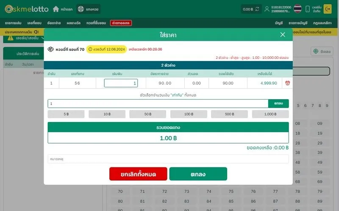Open the lottery betting chip icon
339x211 pixels.
click(x=81, y=9)
